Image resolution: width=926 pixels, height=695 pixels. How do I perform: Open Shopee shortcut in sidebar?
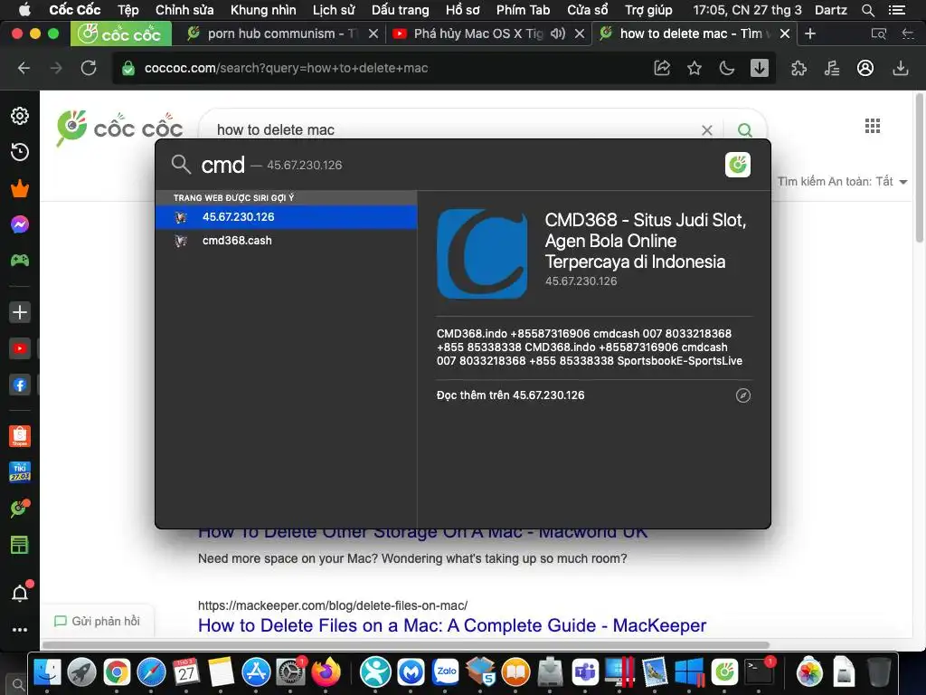20,436
